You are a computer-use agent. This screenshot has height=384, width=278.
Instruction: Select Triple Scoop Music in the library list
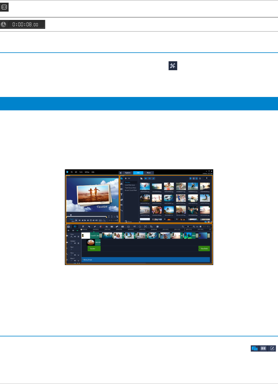tap(130, 188)
